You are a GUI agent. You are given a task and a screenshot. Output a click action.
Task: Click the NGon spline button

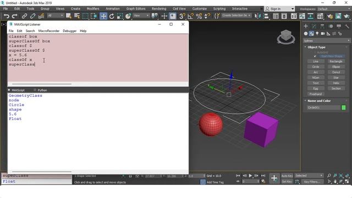[x=316, y=78]
